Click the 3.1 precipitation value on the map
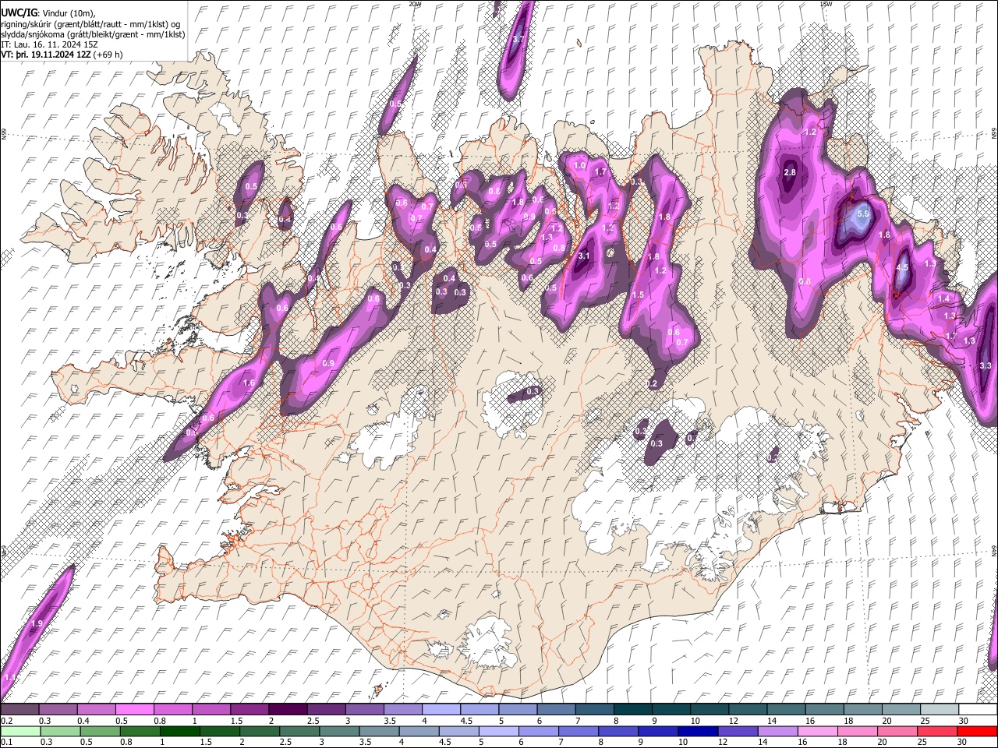Screen dimensions: 998x748 coord(583,256)
